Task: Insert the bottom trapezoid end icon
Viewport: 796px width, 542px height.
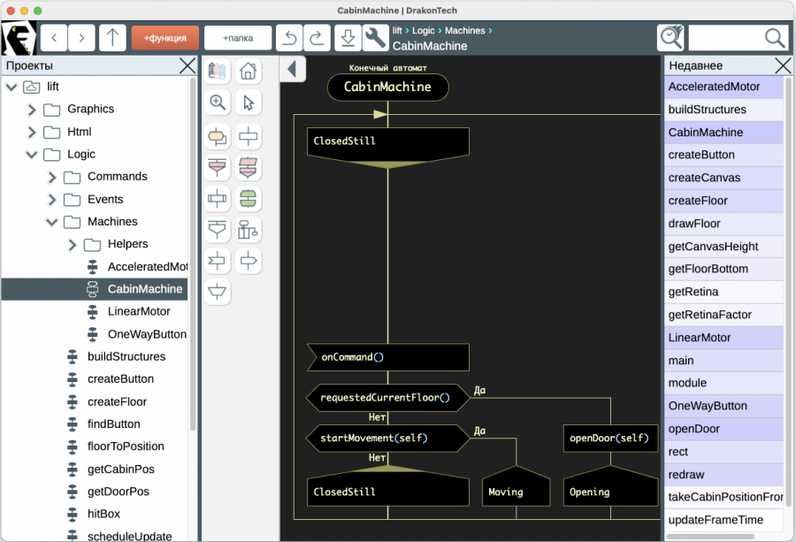Action: coord(218,292)
